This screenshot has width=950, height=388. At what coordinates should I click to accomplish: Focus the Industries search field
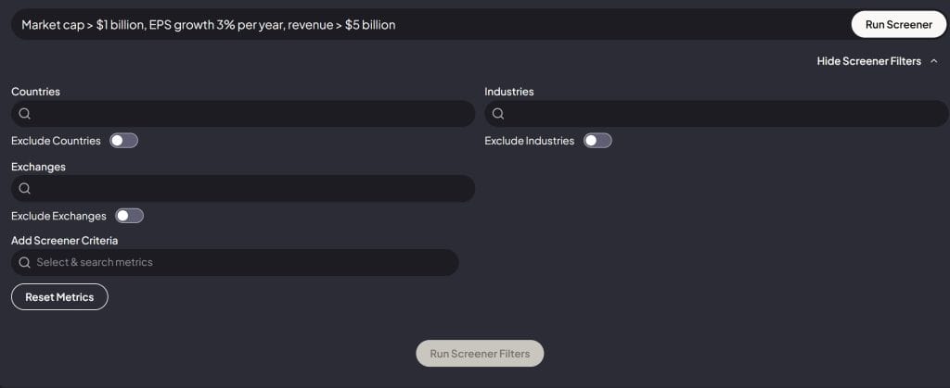716,114
